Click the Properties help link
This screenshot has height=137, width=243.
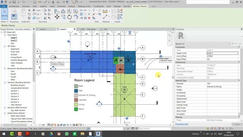coord(182,124)
